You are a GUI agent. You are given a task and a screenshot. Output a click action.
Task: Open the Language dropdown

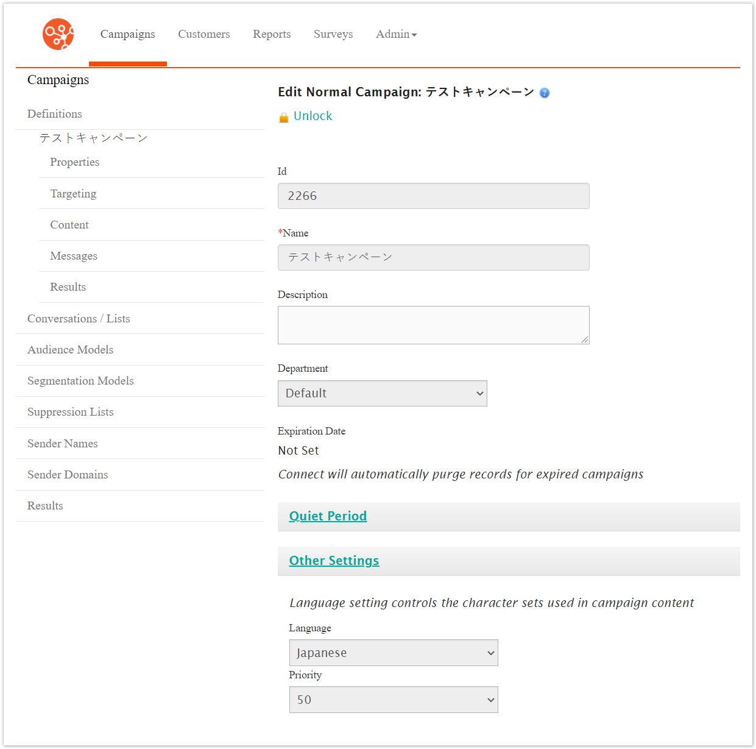click(393, 653)
